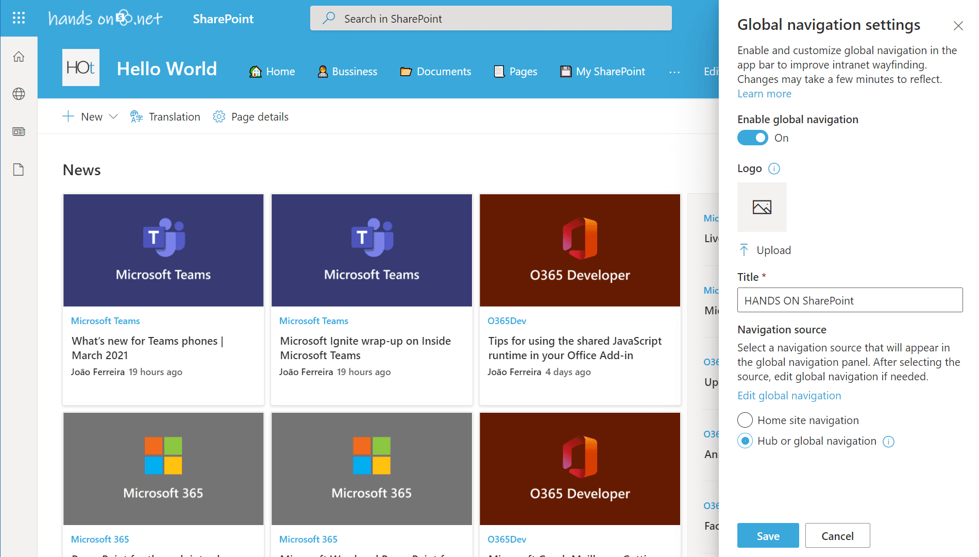Click the logo image placeholder
The image size is (979, 557).
click(x=762, y=207)
